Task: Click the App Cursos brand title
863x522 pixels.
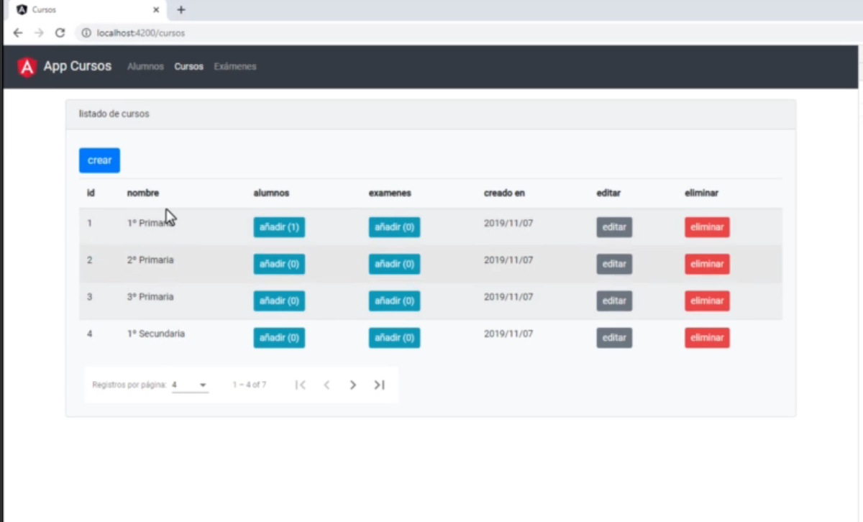Action: point(78,67)
